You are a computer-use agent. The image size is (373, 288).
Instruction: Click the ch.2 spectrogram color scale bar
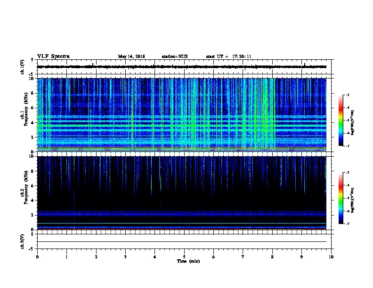[341, 198]
